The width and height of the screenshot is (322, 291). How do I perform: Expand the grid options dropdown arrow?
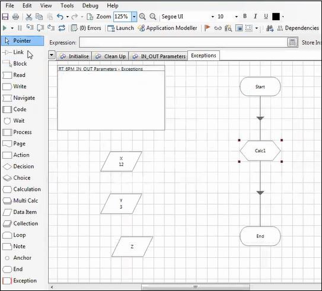click(257, 28)
